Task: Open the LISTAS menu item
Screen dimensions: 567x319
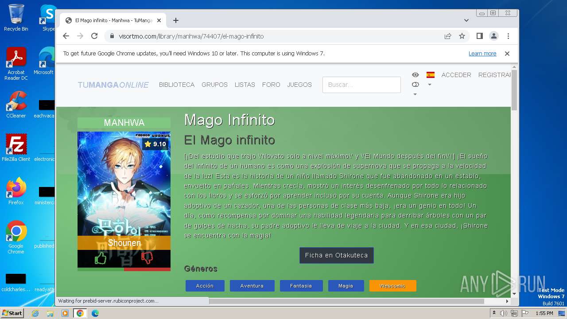Action: tap(245, 85)
